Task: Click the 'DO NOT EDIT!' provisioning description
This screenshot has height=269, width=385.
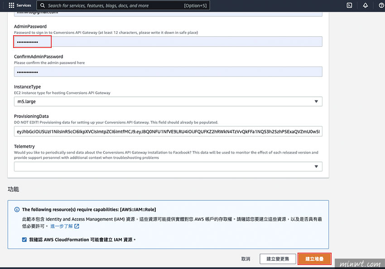Action: [116, 122]
